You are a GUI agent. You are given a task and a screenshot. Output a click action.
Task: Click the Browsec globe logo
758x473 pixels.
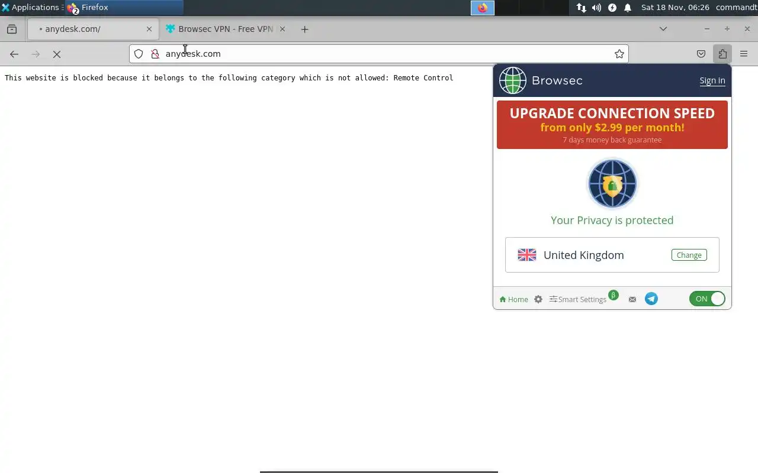pyautogui.click(x=513, y=80)
